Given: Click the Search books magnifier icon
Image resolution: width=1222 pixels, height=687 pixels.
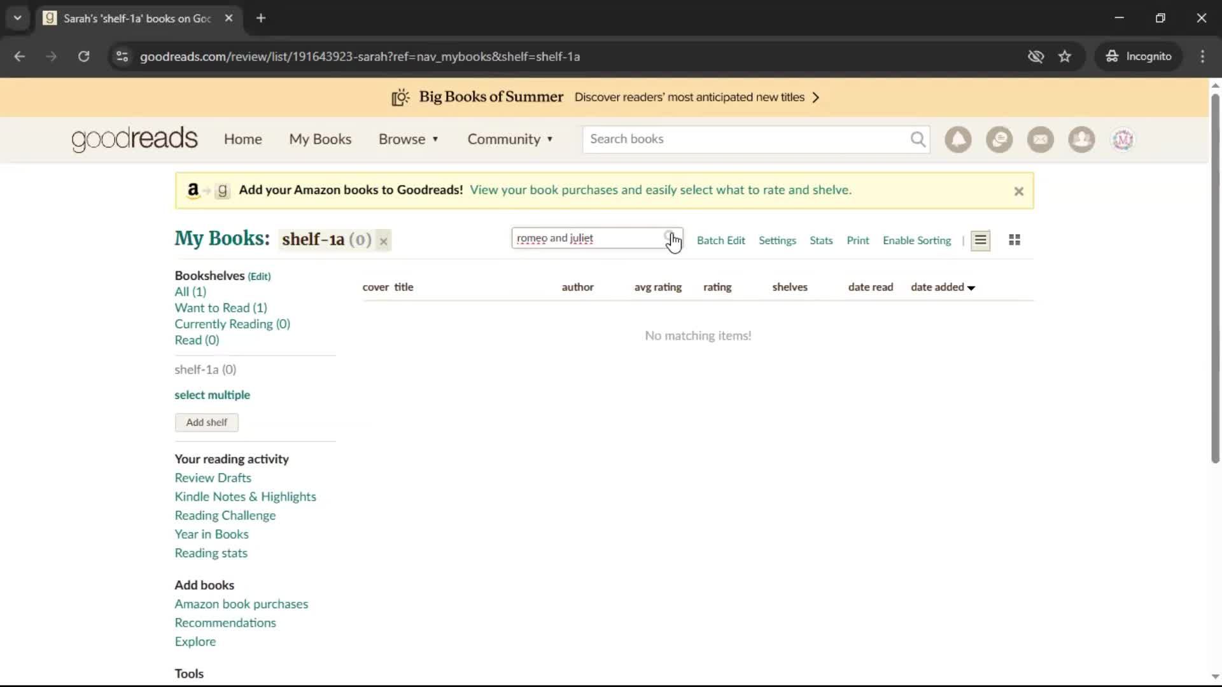Looking at the screenshot, I should pos(917,139).
